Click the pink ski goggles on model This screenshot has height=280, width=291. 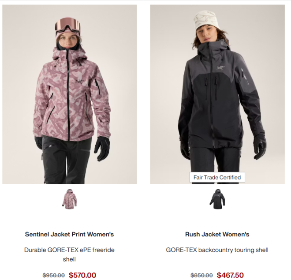[68, 26]
